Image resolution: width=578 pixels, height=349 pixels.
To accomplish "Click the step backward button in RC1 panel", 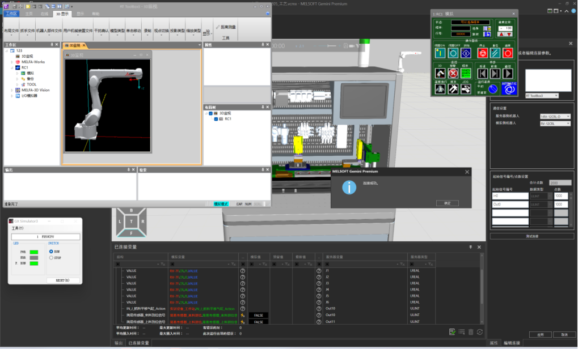I will (x=483, y=74).
